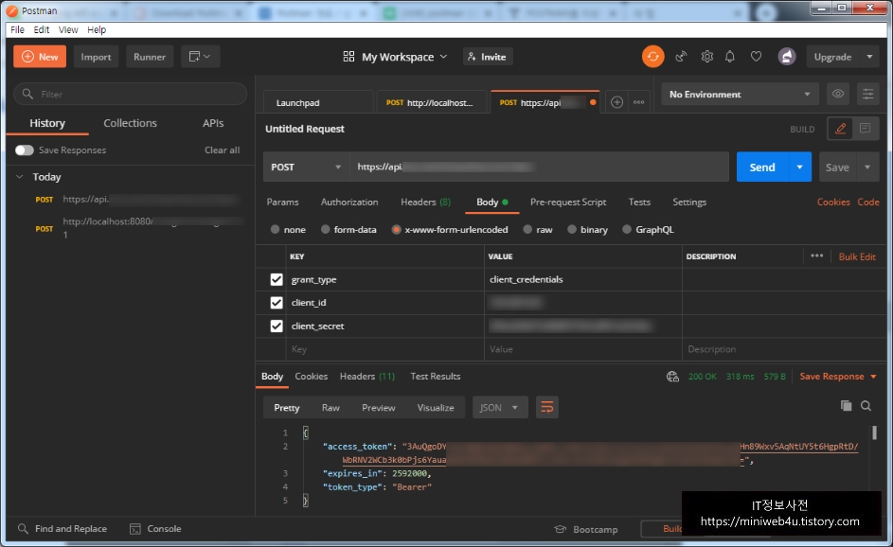Uncheck the client_id row checkbox
Screen dimensions: 893x547
(x=277, y=302)
